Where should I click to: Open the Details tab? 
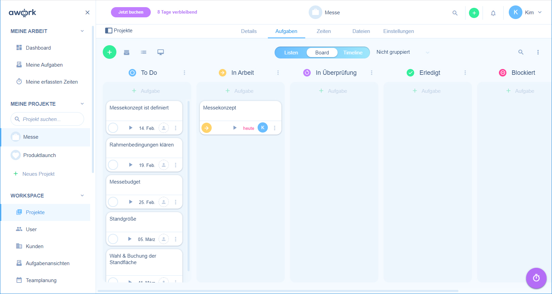(249, 31)
